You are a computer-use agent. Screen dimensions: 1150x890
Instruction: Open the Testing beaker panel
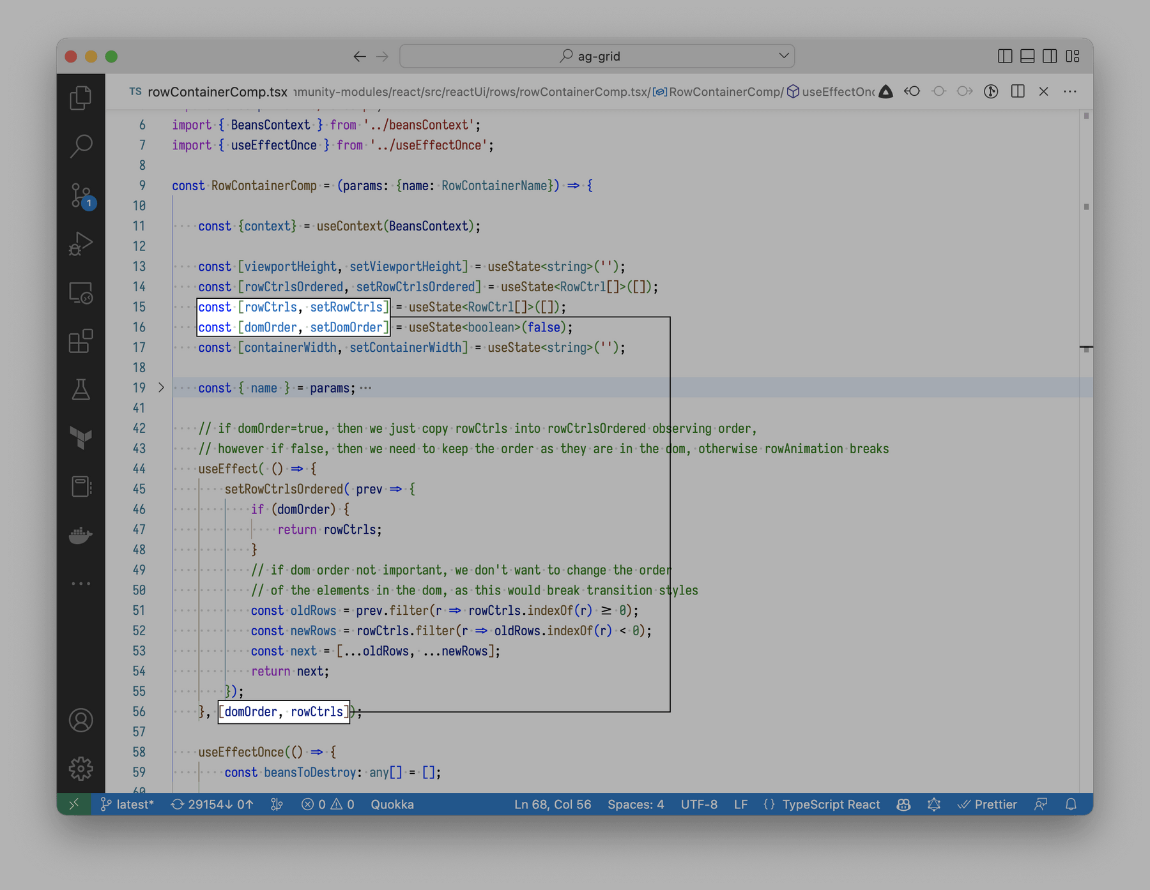(80, 390)
